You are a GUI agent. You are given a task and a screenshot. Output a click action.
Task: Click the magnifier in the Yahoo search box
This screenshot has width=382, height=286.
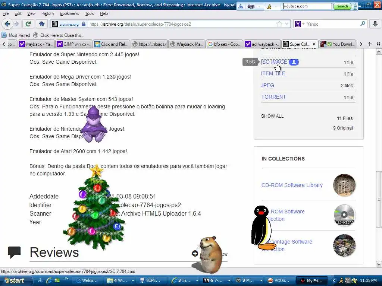[363, 24]
